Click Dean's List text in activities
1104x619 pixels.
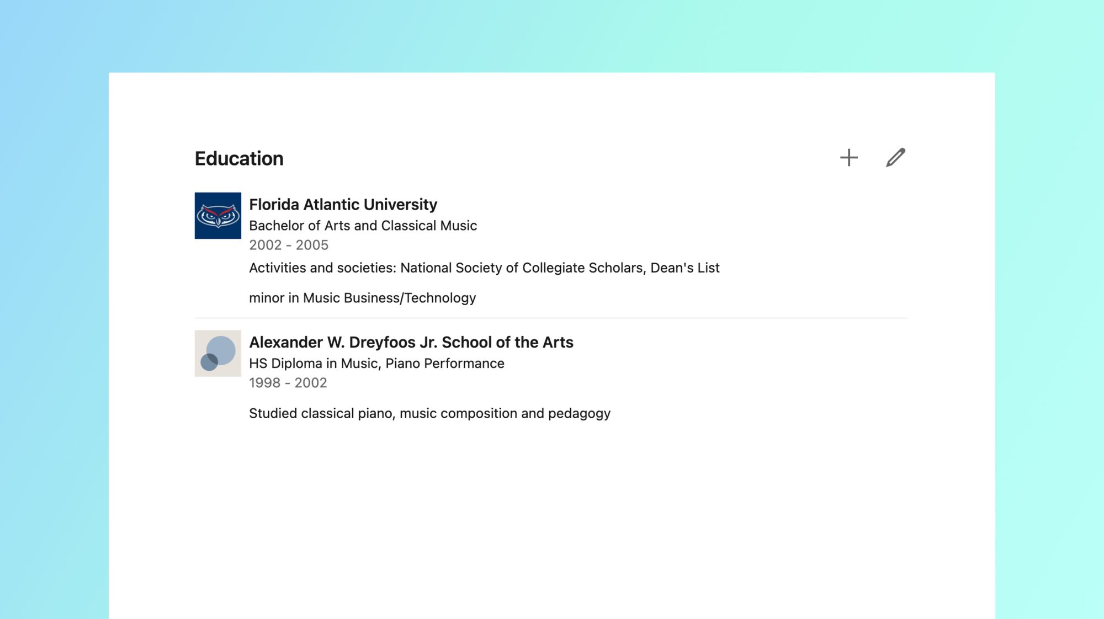[685, 268]
